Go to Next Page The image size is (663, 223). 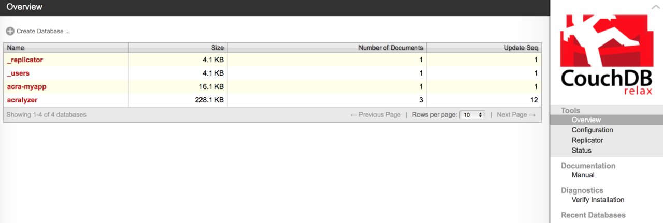point(516,115)
